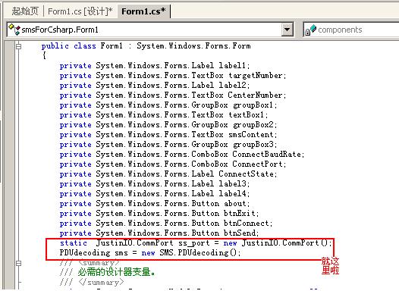Click the smsForCsharp.Form1 class icon

pyautogui.click(x=14, y=30)
